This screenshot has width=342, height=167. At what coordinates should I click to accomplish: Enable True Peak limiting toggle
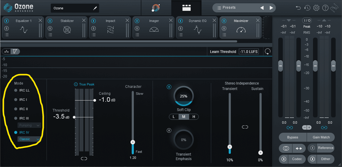click(x=76, y=84)
